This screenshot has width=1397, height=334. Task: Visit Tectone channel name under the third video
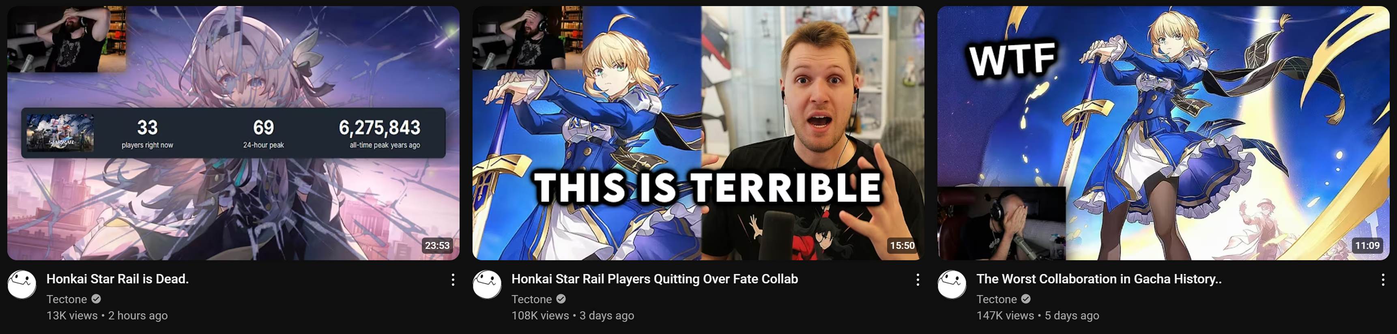[997, 299]
